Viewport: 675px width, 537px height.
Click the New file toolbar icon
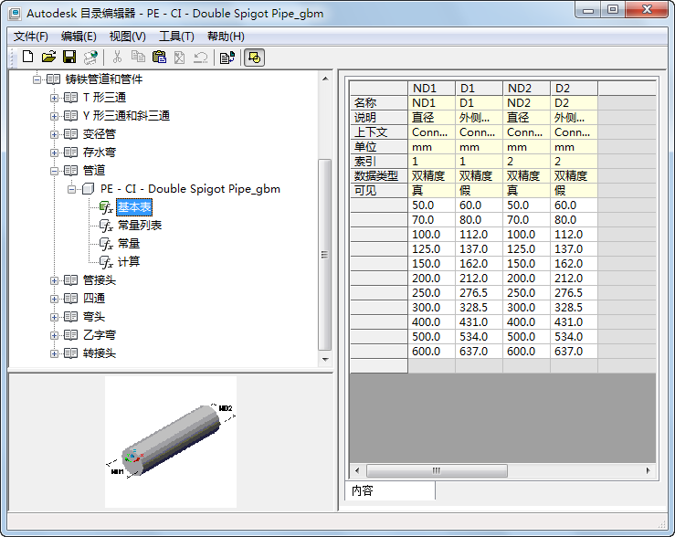coord(28,57)
